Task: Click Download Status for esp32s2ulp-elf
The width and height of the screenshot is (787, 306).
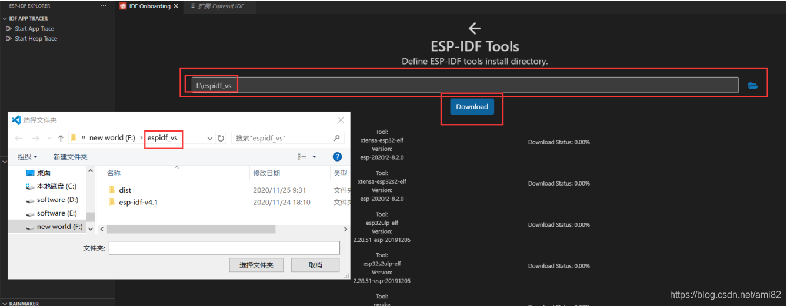Action: coord(559,265)
